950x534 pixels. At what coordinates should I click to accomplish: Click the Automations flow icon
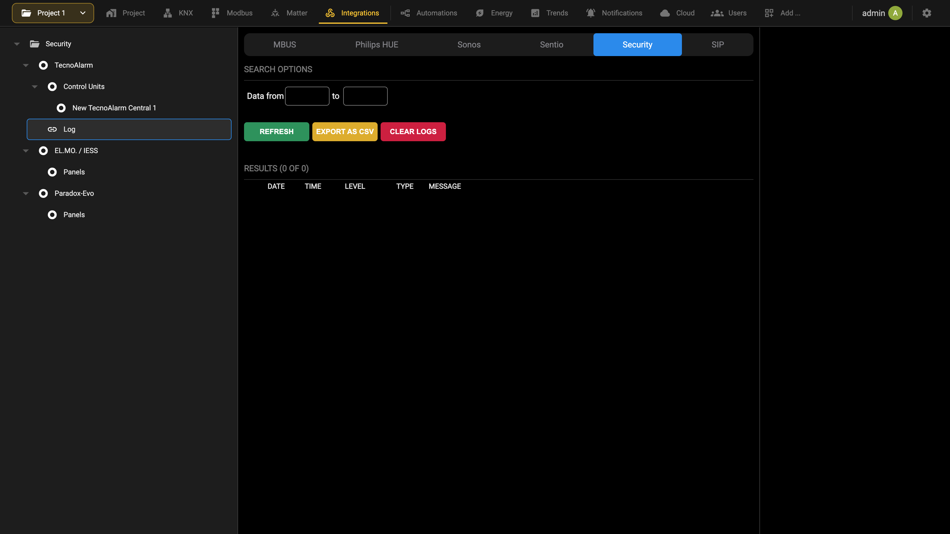[405, 13]
